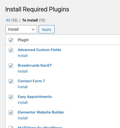Open the Easy Appointments plugin link
The height and width of the screenshot is (128, 120).
(35, 97)
